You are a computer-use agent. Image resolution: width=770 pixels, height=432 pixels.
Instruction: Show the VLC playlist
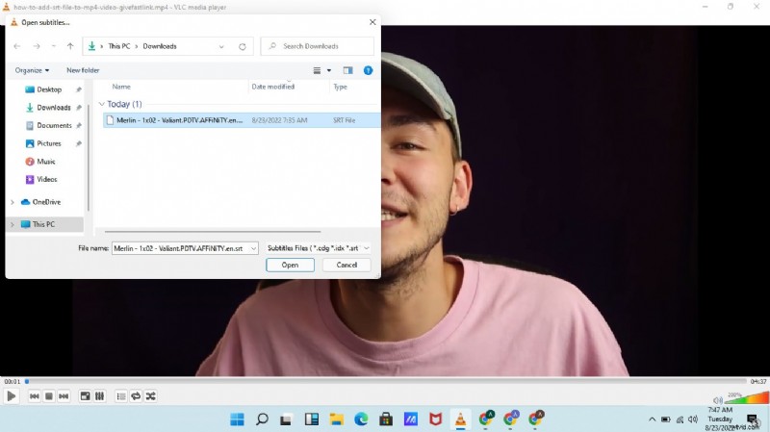[121, 395]
